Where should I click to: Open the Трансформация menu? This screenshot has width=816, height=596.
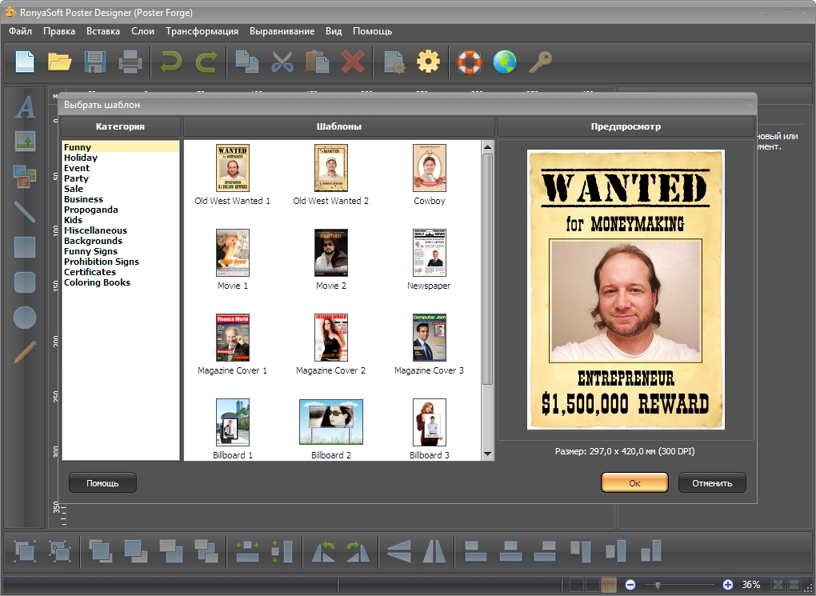click(x=202, y=31)
